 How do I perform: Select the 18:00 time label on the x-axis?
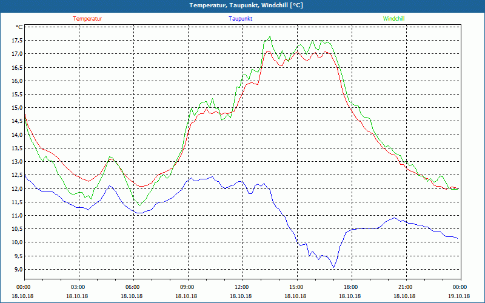coord(350,287)
